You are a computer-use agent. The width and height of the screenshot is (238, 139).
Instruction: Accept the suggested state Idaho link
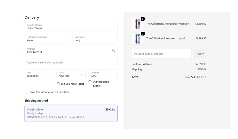coord(81,84)
